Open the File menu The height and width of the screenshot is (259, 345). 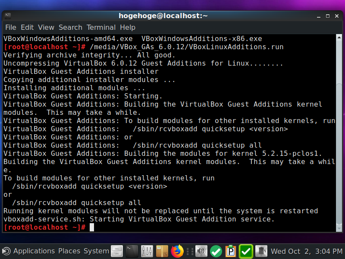pos(10,28)
